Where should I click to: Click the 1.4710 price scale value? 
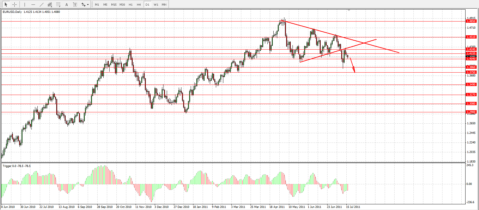(x=471, y=27)
